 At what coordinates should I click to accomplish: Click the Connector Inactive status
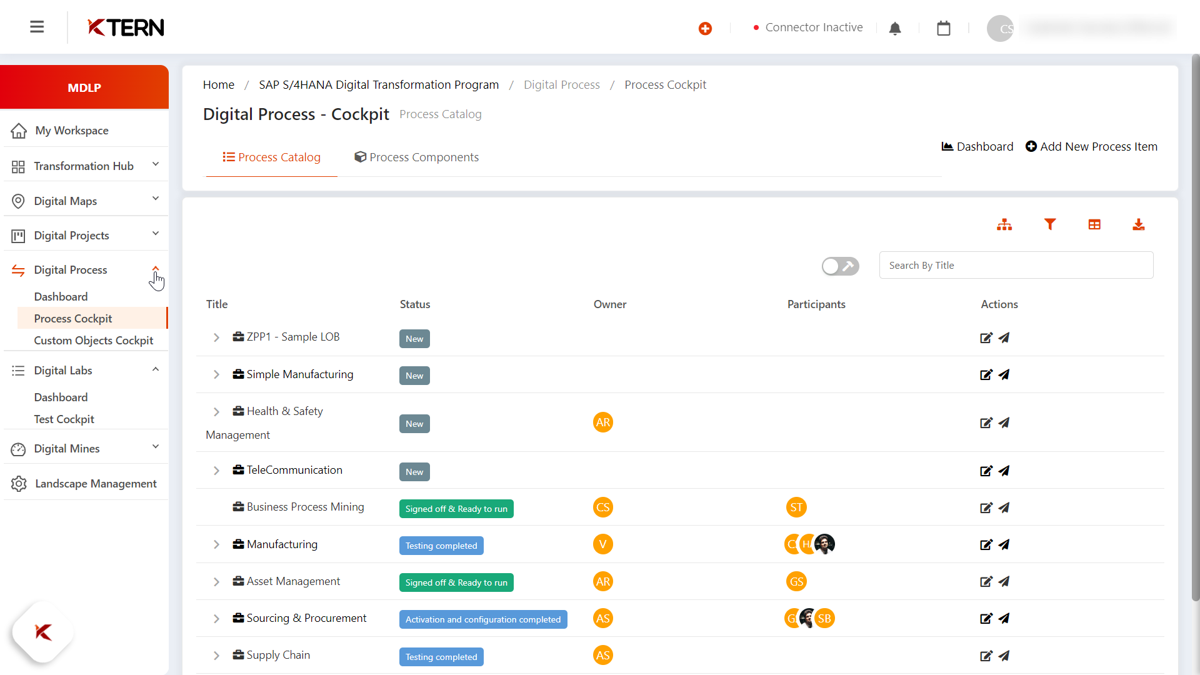point(808,27)
